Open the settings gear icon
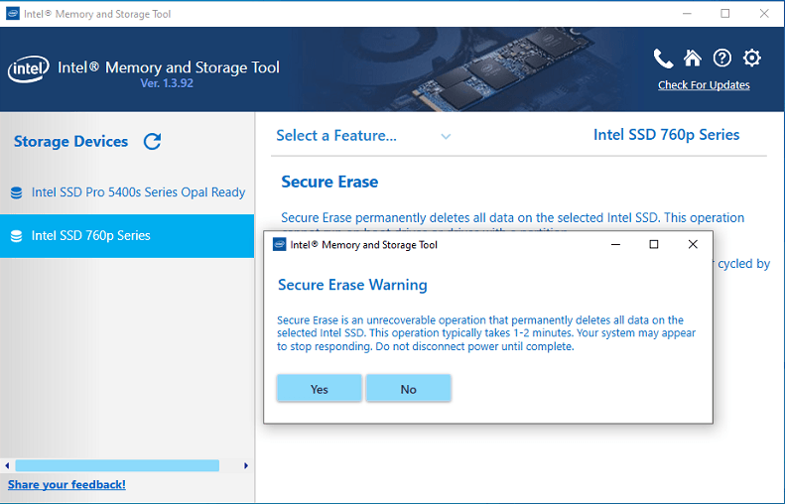This screenshot has width=785, height=504. pyautogui.click(x=752, y=59)
